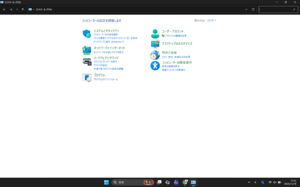
Task: Open the address bar history dropdown
Action: pos(246,9)
